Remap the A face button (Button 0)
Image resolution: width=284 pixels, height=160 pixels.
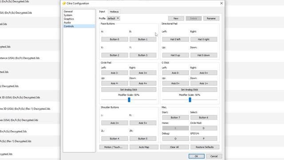114,40
